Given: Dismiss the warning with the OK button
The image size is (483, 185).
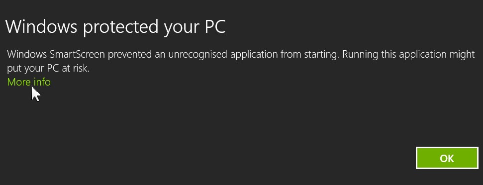Looking at the screenshot, I should point(447,158).
